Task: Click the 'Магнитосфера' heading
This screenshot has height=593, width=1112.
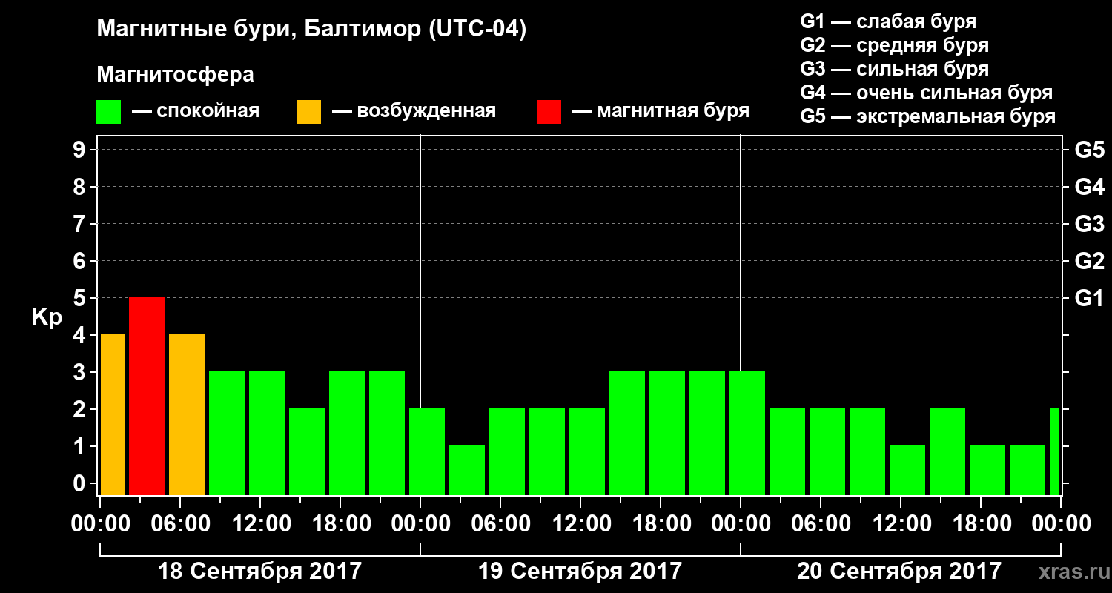Action: point(175,75)
